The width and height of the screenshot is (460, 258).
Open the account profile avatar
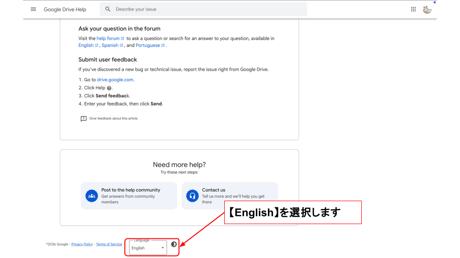tap(427, 9)
